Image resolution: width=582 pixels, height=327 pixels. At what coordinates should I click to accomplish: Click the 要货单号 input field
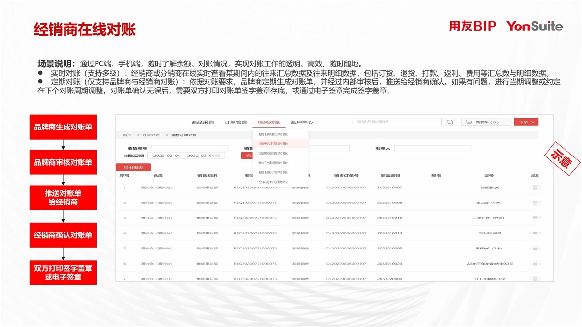(190, 148)
